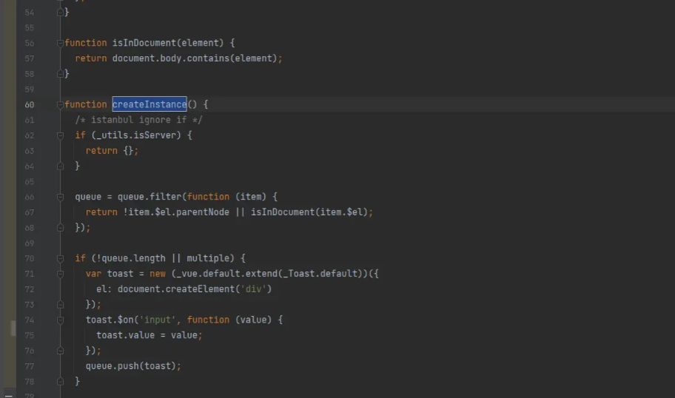Collapse the isInDocument function fold marker
The image size is (675, 398).
click(x=61, y=43)
